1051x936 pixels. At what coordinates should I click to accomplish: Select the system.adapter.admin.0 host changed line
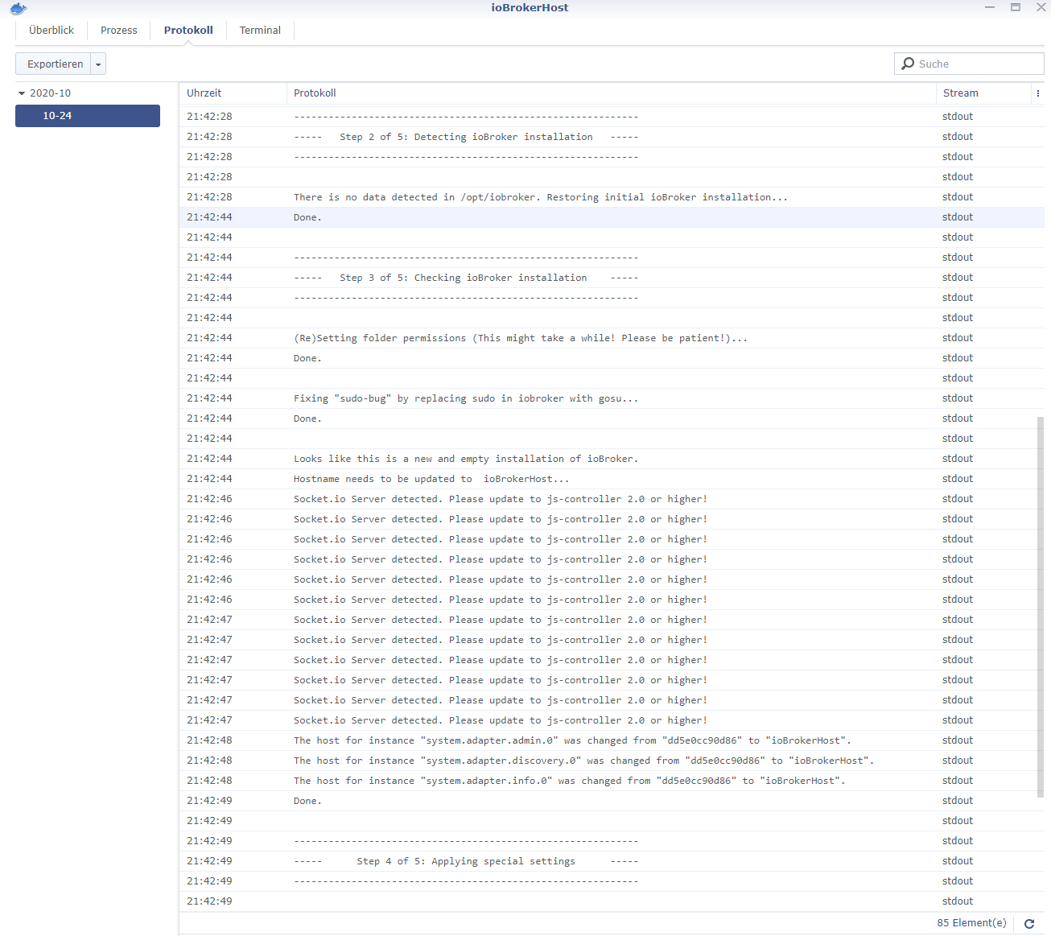(612, 740)
